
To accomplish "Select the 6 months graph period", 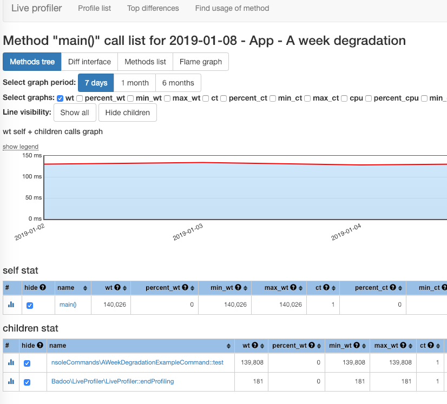I will tap(178, 83).
